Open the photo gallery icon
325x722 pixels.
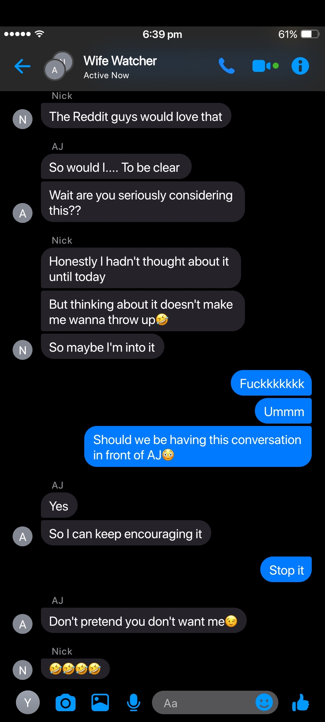click(x=100, y=703)
